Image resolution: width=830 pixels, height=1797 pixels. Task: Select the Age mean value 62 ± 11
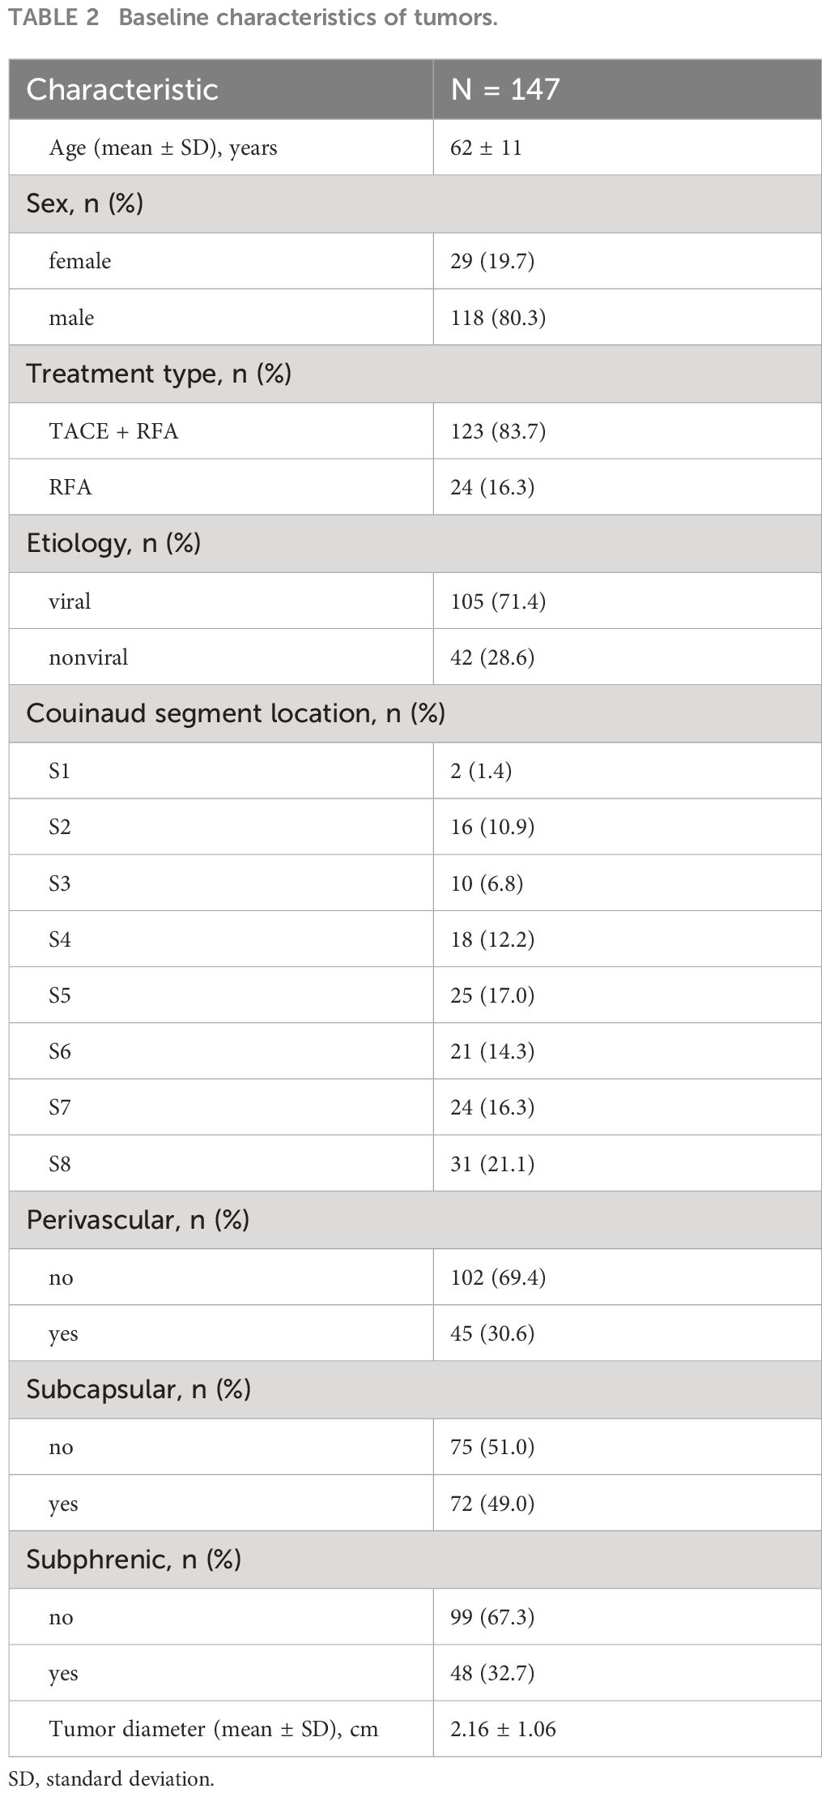[x=486, y=148]
